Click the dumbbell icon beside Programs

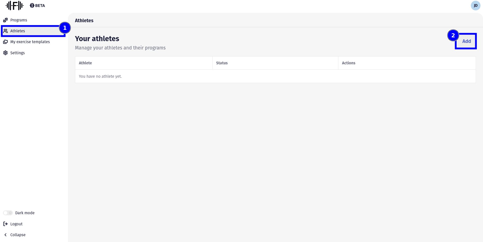coord(5,20)
